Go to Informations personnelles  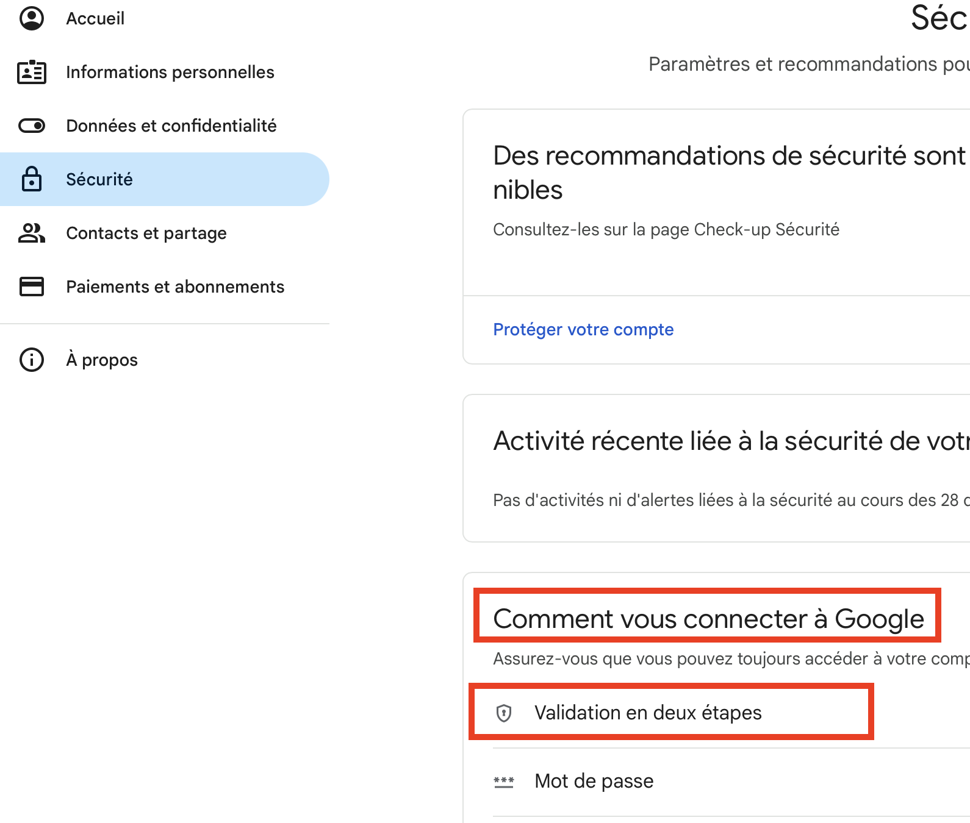coord(170,72)
